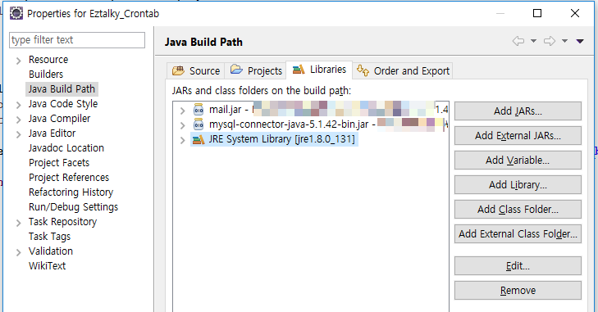Viewport: 598px width, 312px height.
Task: Click the forward navigation arrow icon
Action: (550, 41)
